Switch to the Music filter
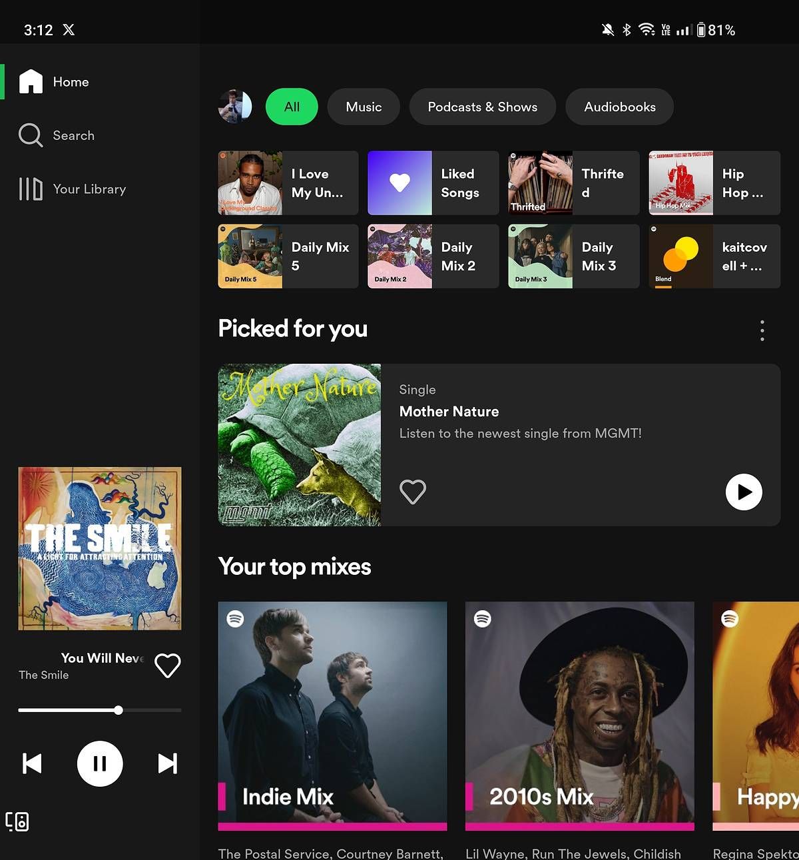Screen dimensions: 799x860 [364, 107]
